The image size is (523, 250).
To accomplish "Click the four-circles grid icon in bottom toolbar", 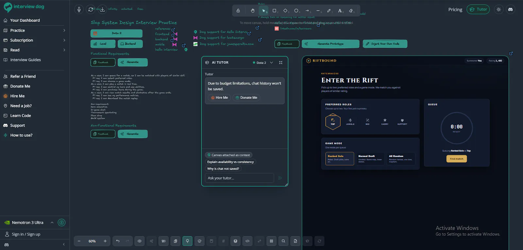I will (x=271, y=241).
